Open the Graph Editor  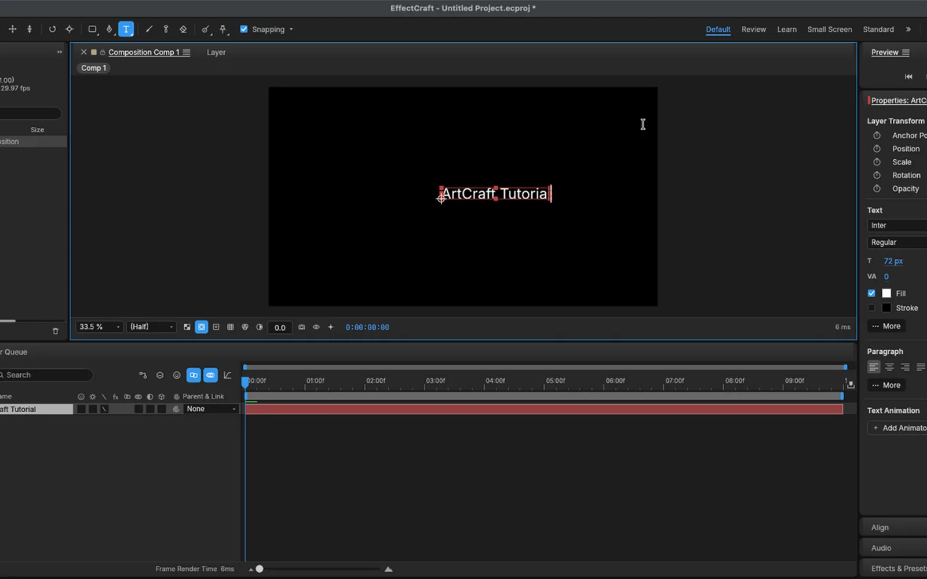pyautogui.click(x=227, y=375)
